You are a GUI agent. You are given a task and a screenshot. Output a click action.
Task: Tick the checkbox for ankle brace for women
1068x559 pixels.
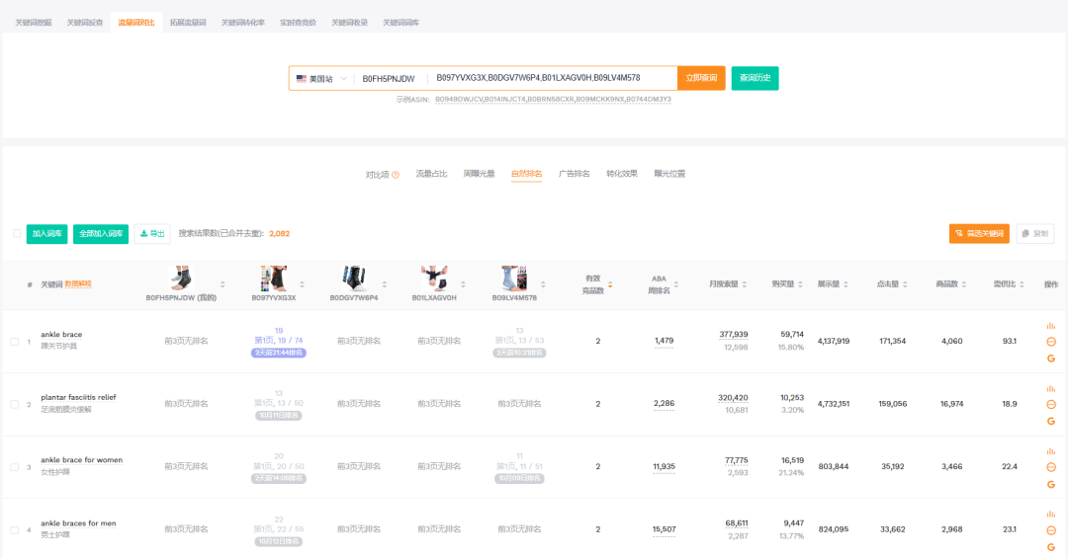[x=14, y=467]
